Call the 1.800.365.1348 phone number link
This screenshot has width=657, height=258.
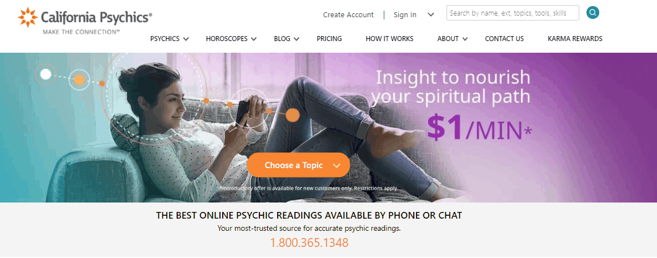[x=309, y=242]
